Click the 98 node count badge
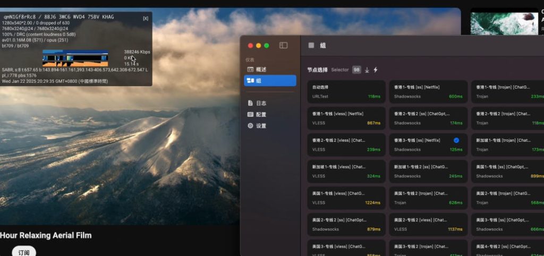Viewport: 544px width, 256px height. (356, 70)
